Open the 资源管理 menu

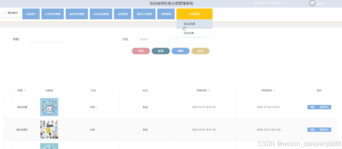pos(166,14)
